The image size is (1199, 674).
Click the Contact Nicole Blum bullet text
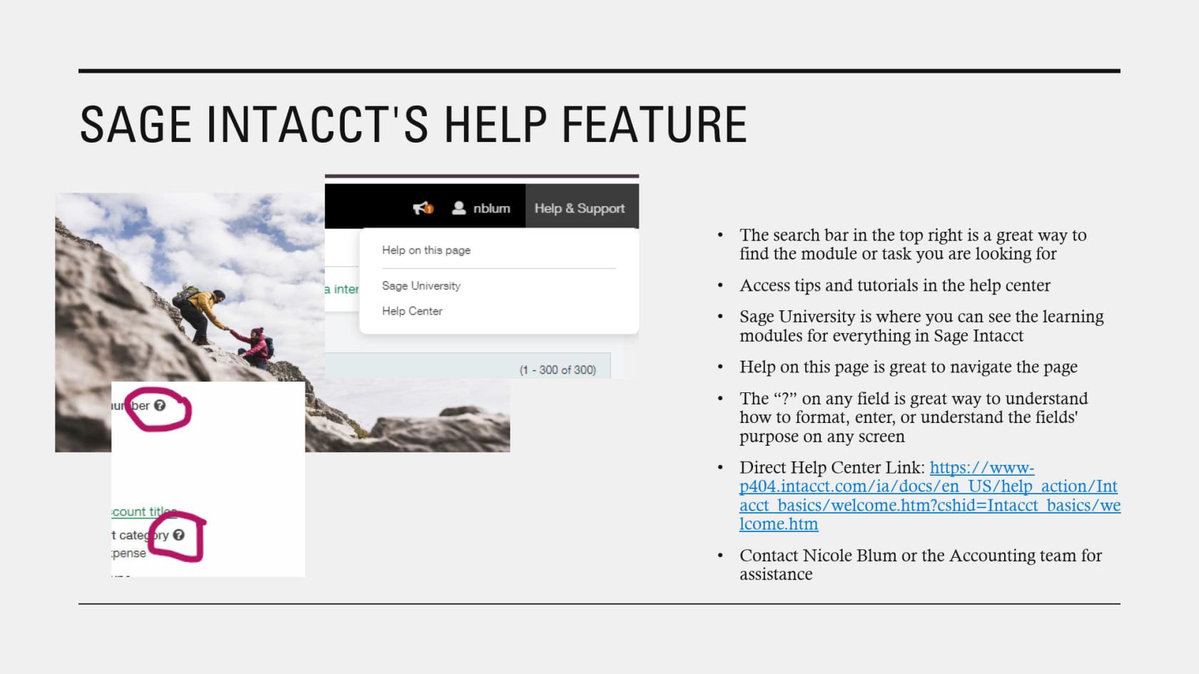tap(920, 565)
